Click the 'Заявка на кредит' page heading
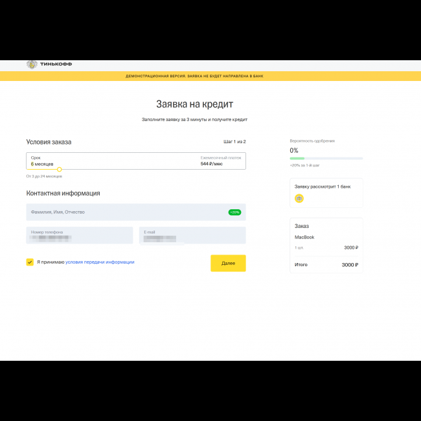The height and width of the screenshot is (421, 421). pyautogui.click(x=194, y=104)
